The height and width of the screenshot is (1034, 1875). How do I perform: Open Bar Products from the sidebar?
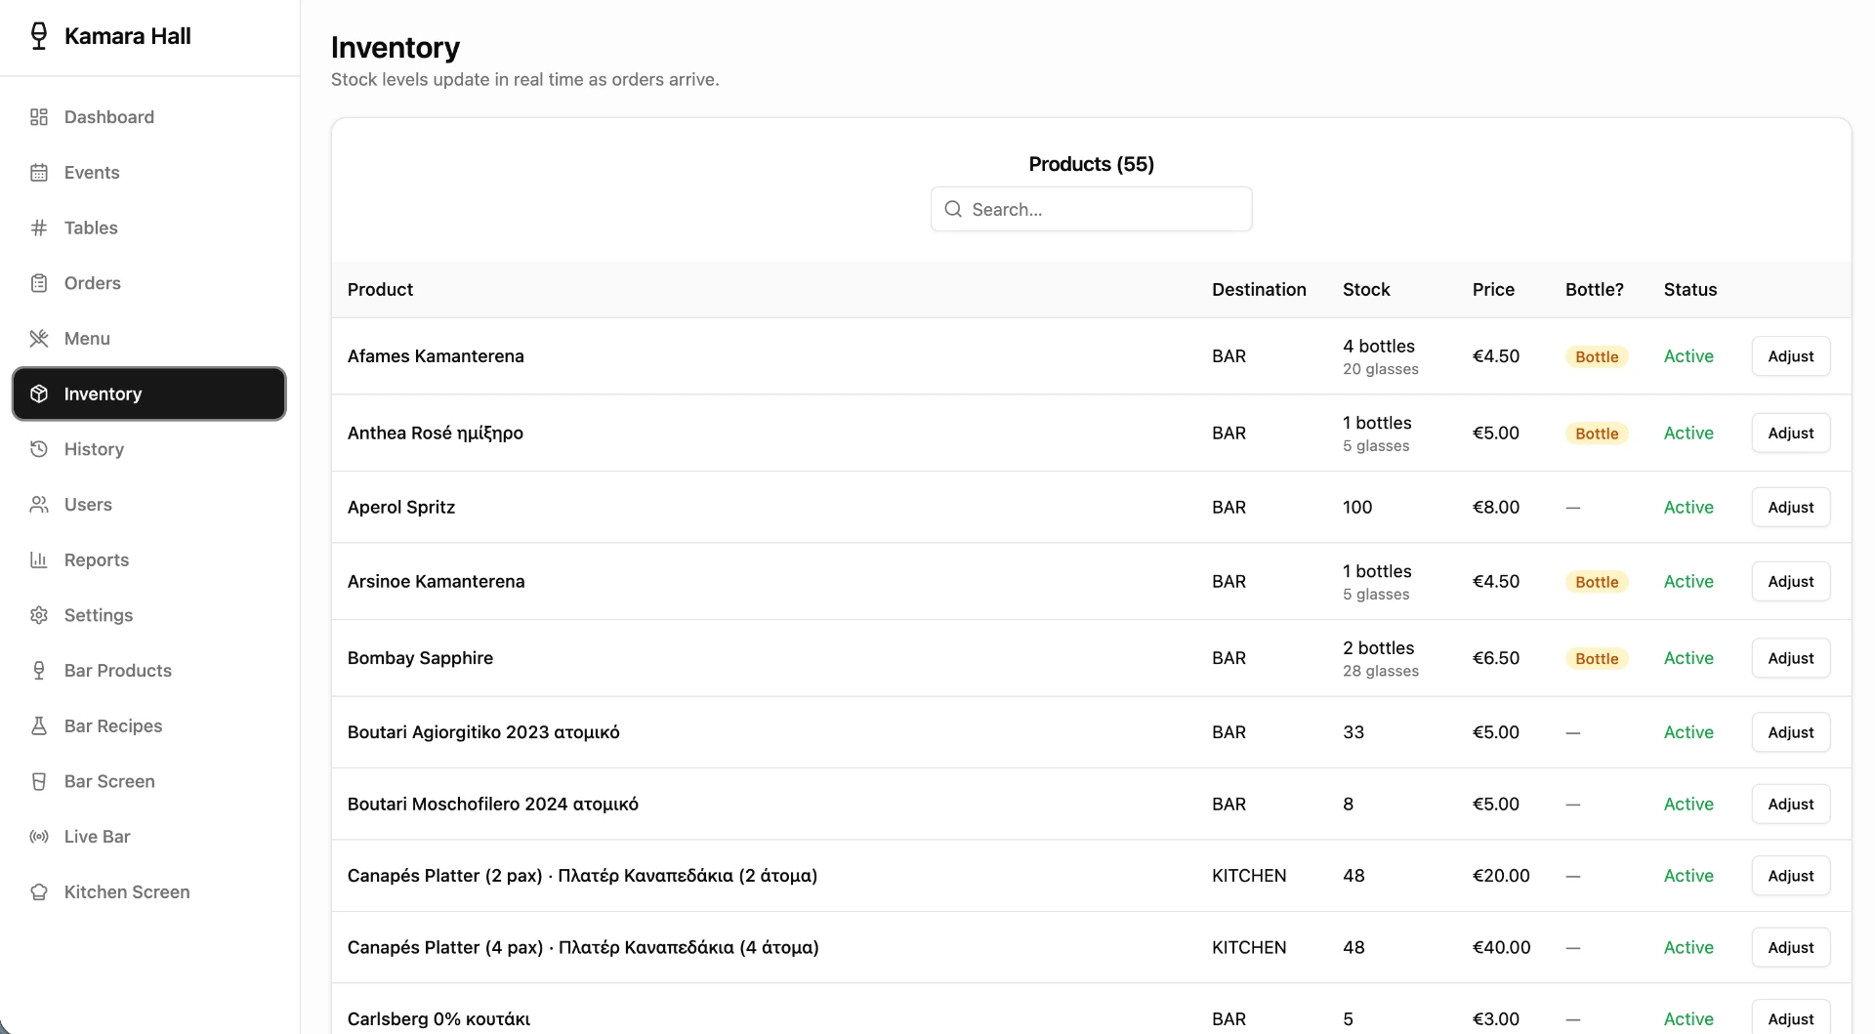[x=148, y=671]
